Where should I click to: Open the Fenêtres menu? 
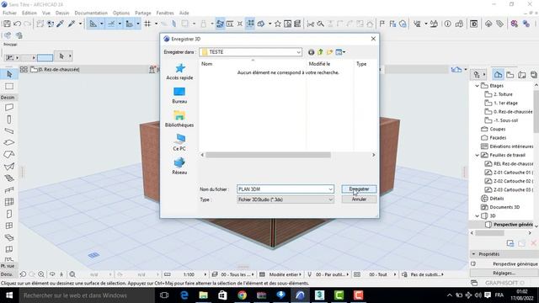[165, 13]
